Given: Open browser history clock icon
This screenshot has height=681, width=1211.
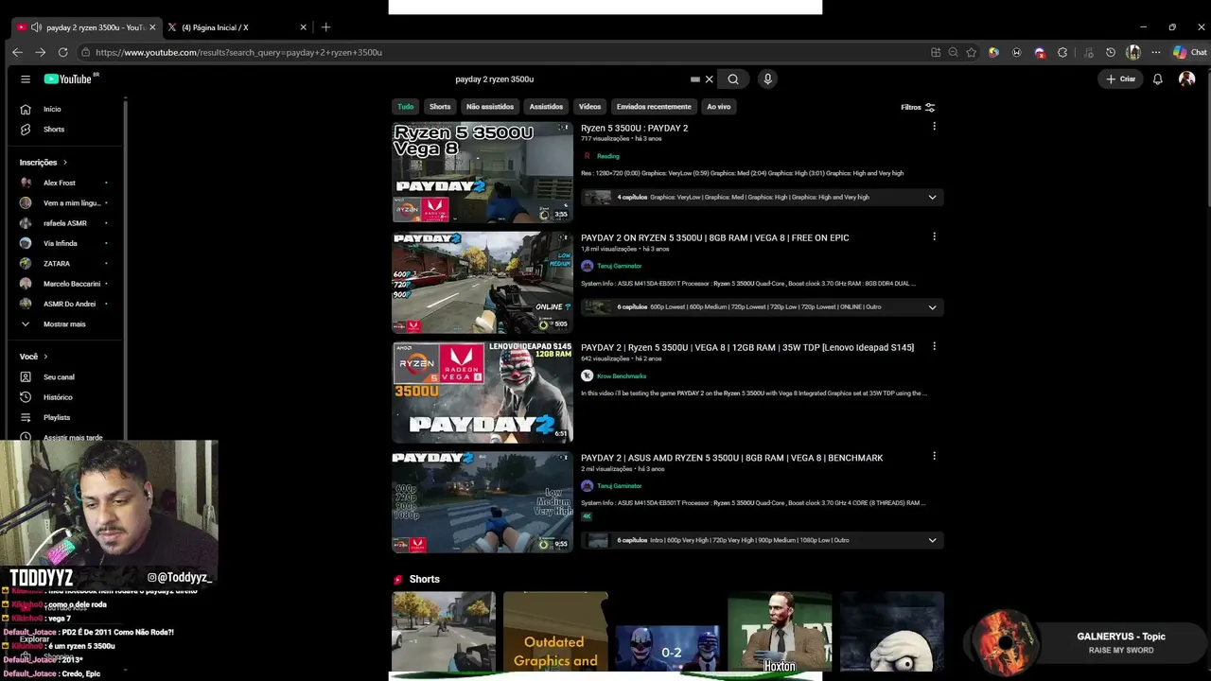Looking at the screenshot, I should tap(1111, 53).
